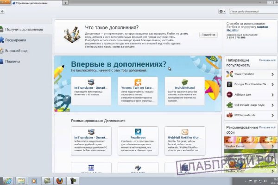The height and width of the screenshot is (185, 278).
Task: Open the new tab plus button
Action: coord(65,3)
